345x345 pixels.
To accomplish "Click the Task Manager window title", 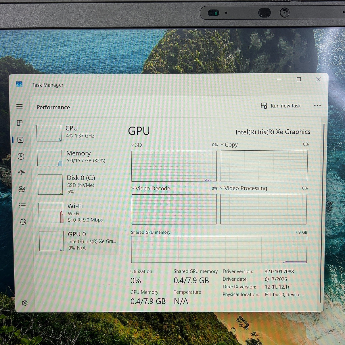I will [x=48, y=85].
